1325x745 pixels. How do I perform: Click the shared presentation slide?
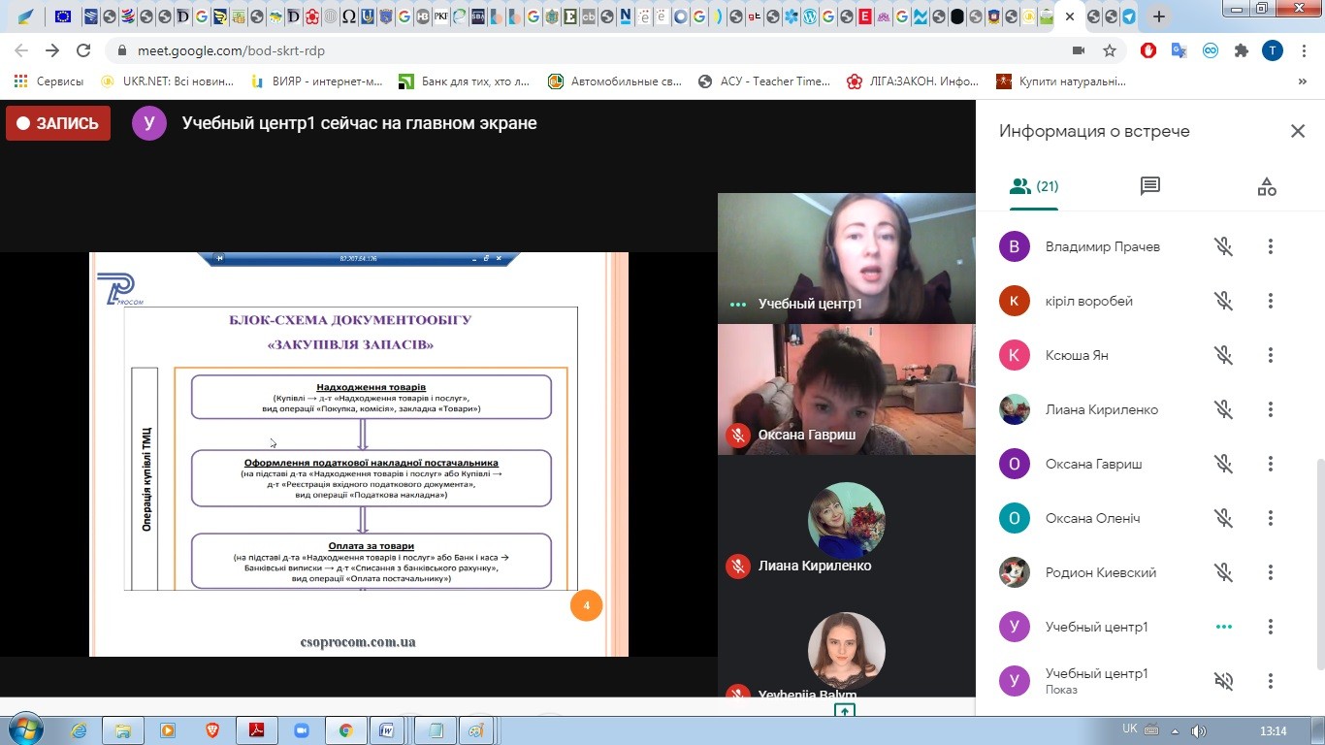click(359, 454)
